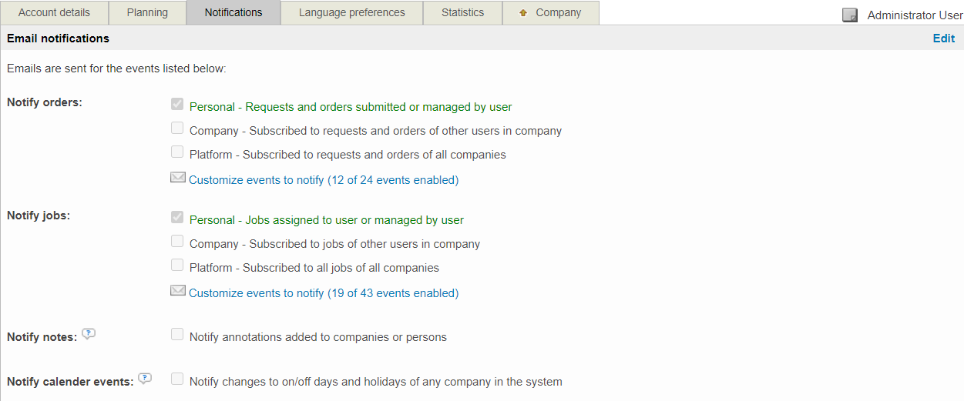Viewport: 964px width, 401px height.
Task: Toggle Personal jobs assigned to user checkbox
Action: click(x=177, y=218)
